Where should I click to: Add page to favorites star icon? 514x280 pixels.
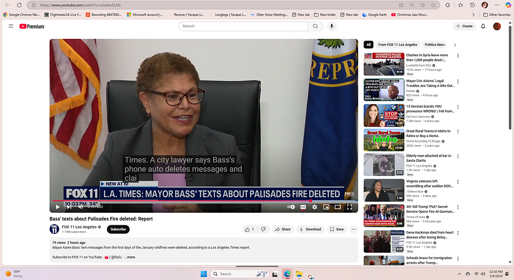[433, 5]
